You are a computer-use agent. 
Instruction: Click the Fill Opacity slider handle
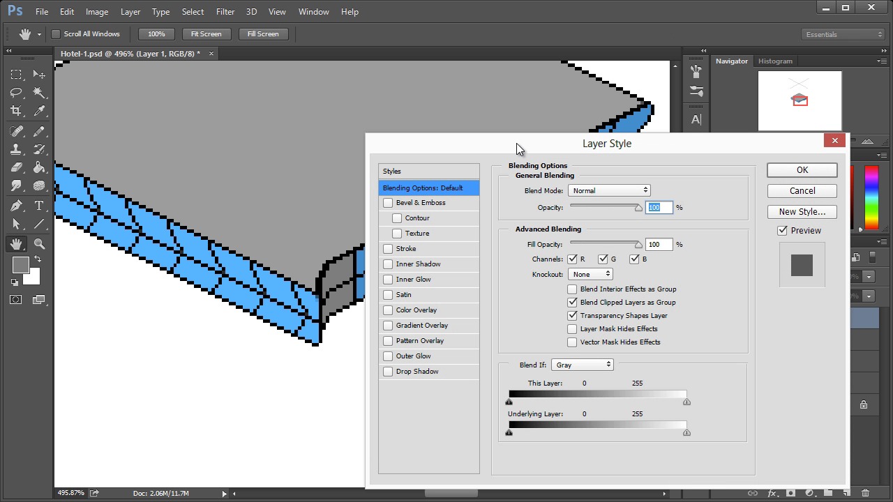[638, 245]
